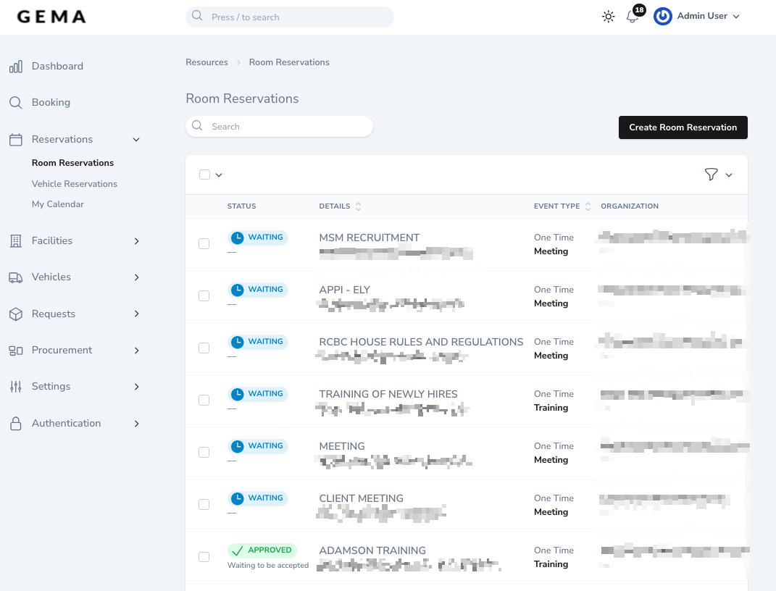
Task: Click the GEMA logo
Action: (51, 16)
